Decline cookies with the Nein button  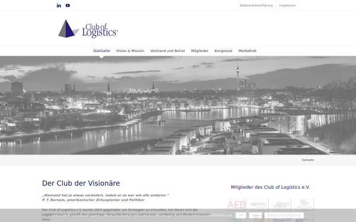click(255, 215)
